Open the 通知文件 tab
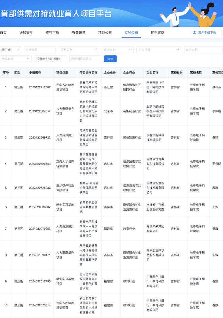Viewport: 223px width, 318px height. [x=26, y=32]
